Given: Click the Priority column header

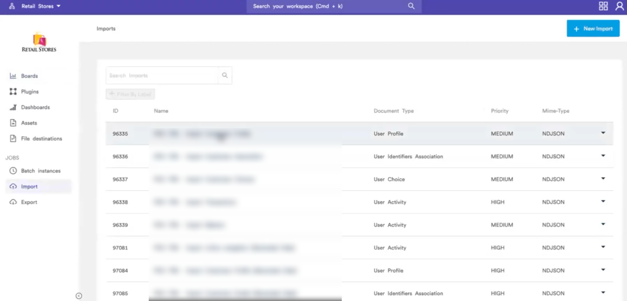Looking at the screenshot, I should (500, 111).
